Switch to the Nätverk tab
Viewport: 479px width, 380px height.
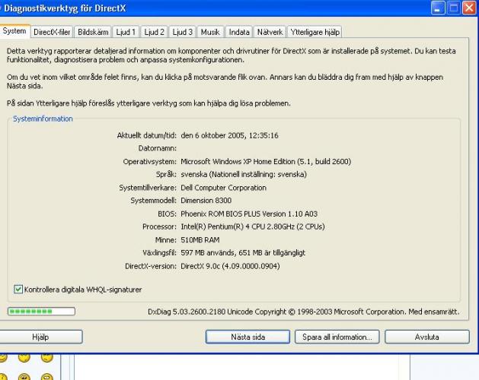[x=271, y=32]
